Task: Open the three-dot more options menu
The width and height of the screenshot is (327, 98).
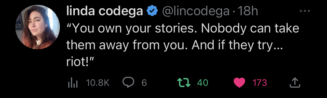Action: click(305, 11)
